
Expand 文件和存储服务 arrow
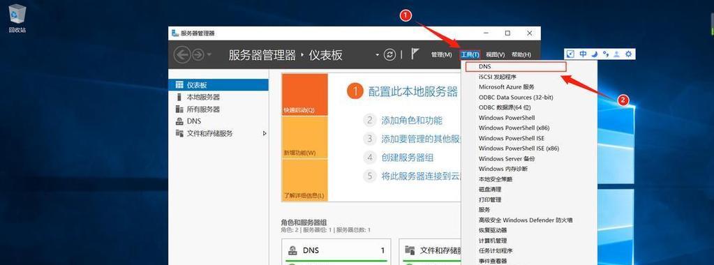coord(264,133)
